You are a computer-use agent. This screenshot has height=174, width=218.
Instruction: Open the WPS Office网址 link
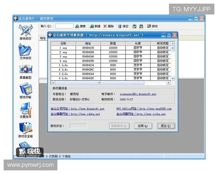point(144,109)
